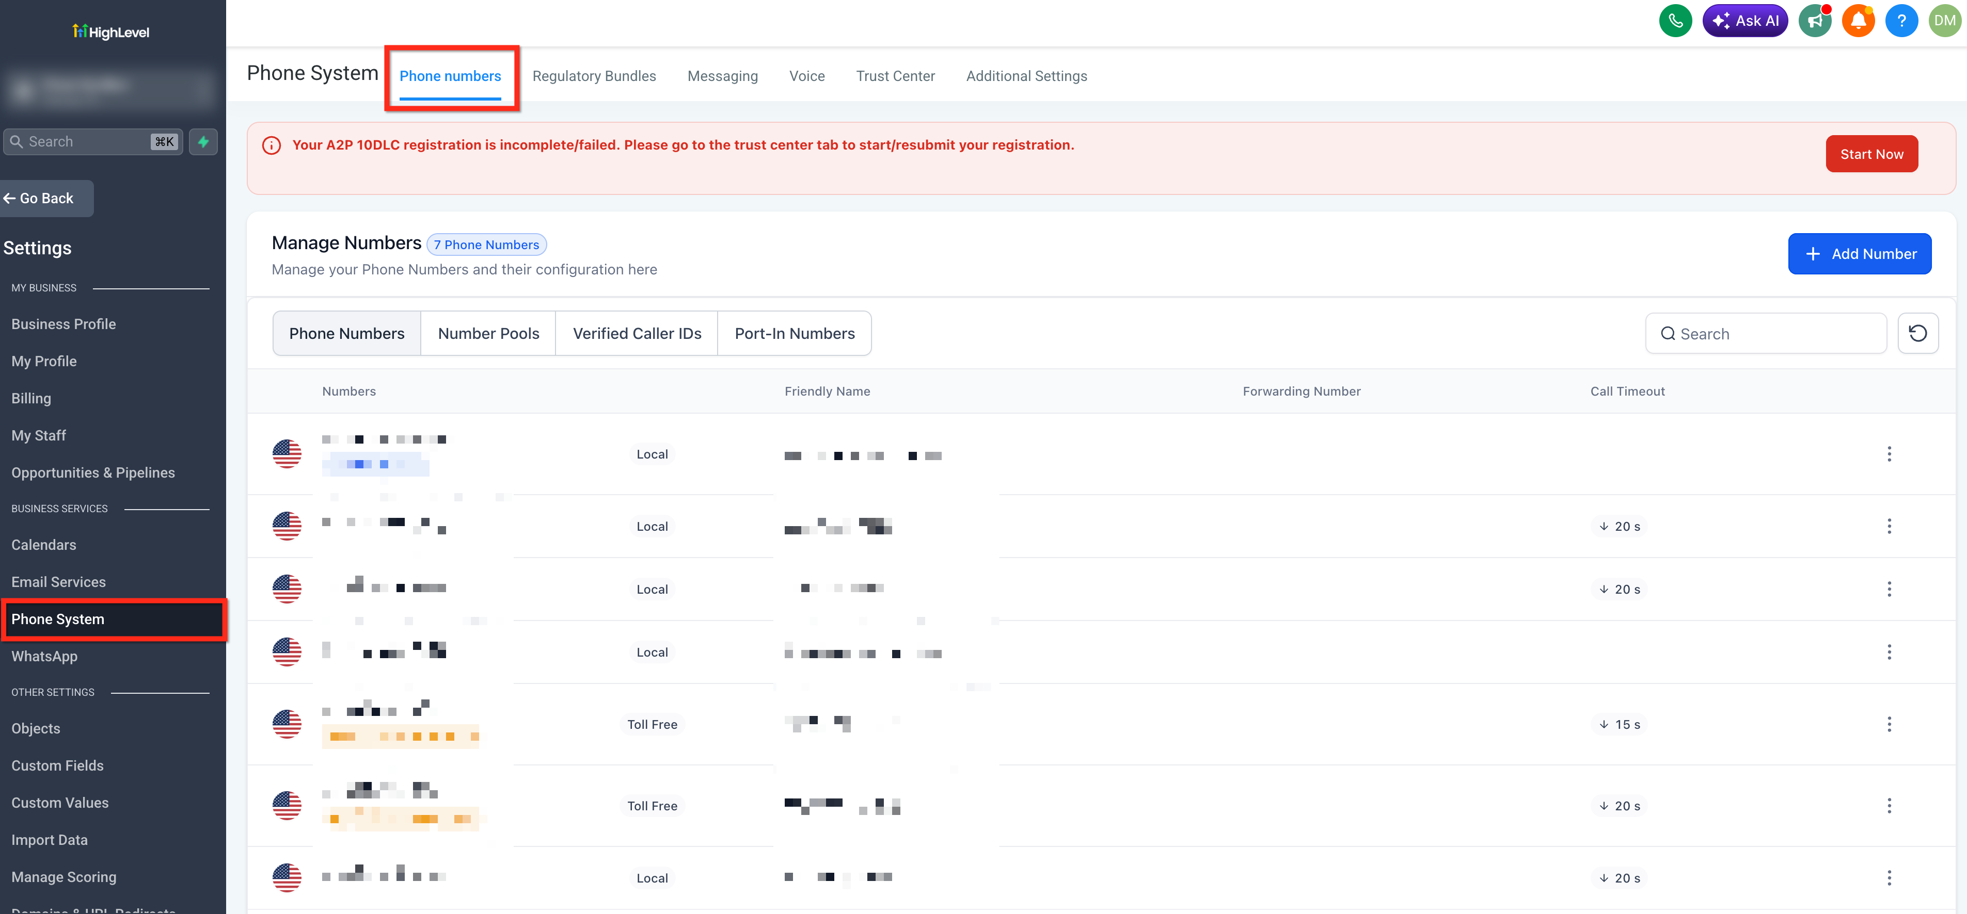Click the blue help question mark icon

pos(1901,21)
